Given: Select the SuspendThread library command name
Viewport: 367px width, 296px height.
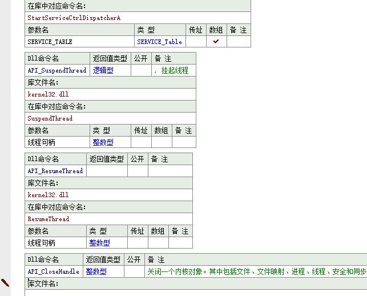Looking at the screenshot, I should (x=50, y=118).
